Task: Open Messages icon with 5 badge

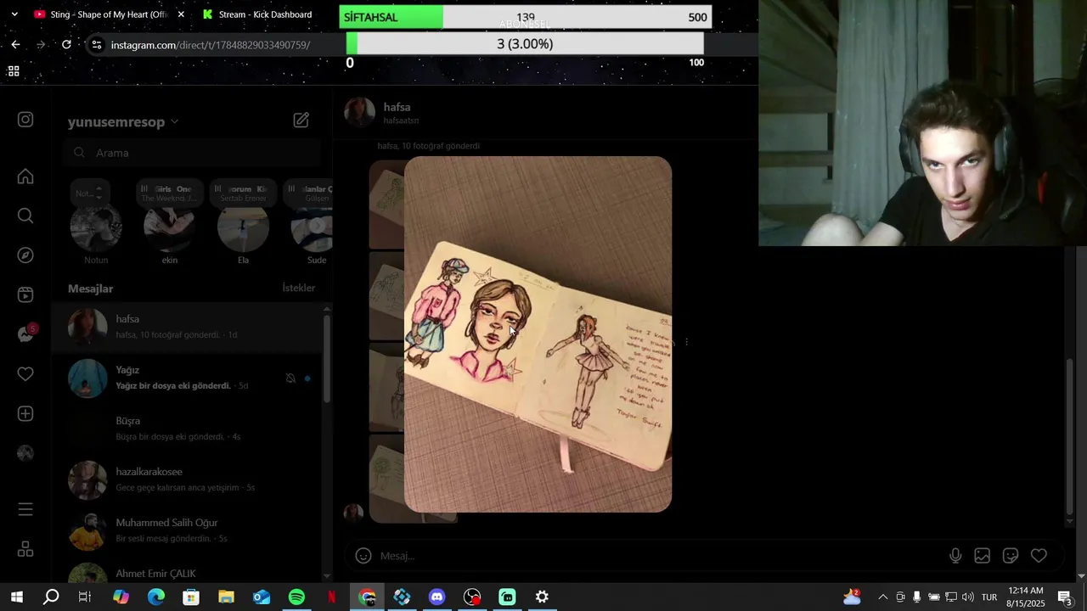Action: 25,334
